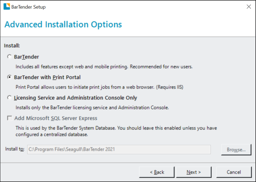Click the licensing service description text
256x182 pixels.
pos(92,108)
